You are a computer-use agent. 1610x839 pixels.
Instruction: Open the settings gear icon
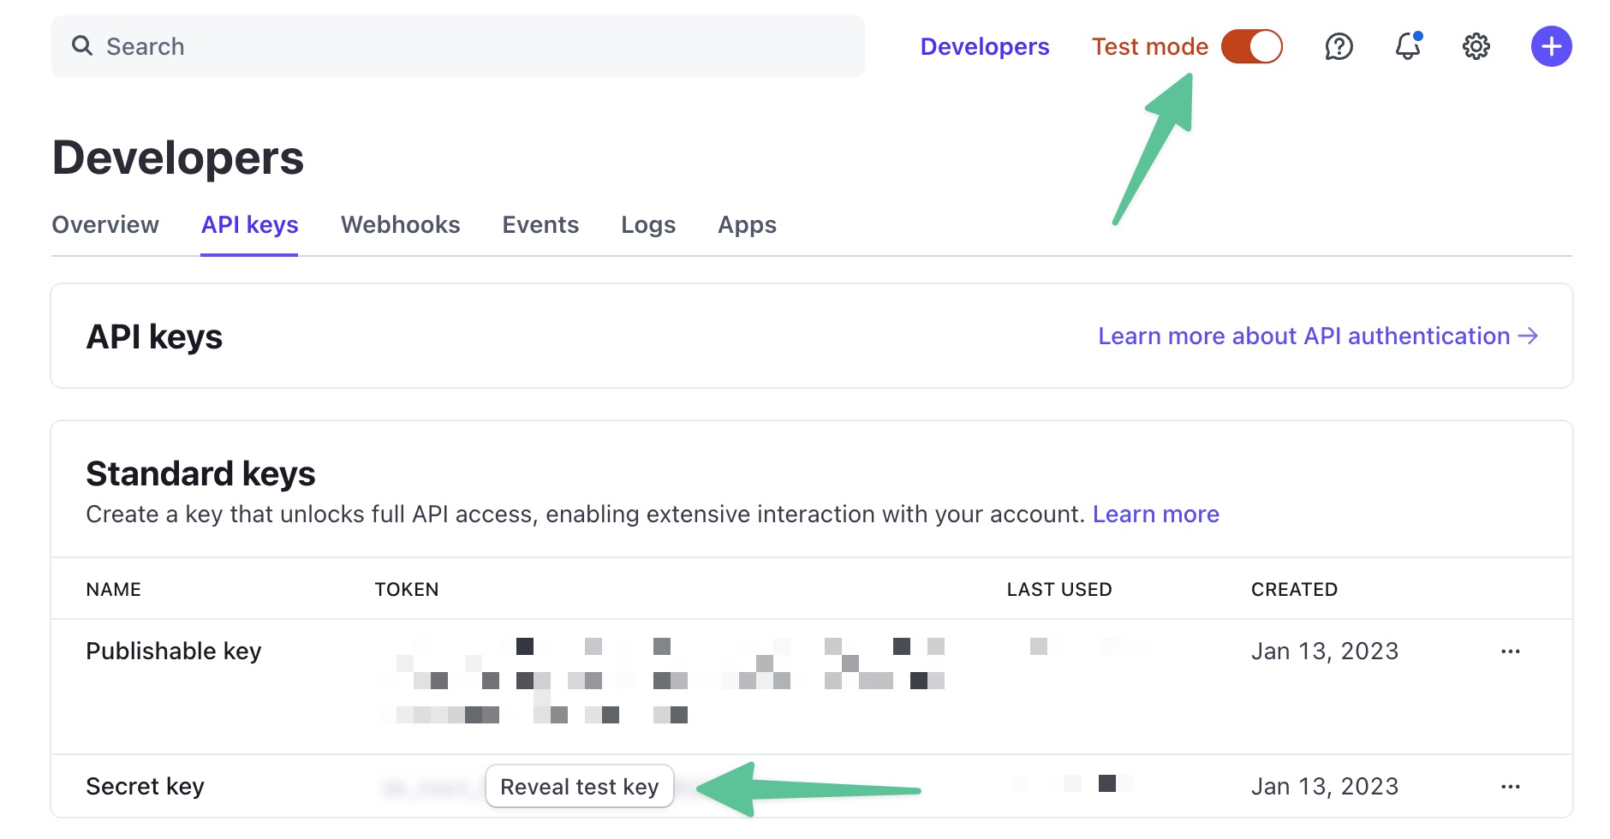point(1476,46)
